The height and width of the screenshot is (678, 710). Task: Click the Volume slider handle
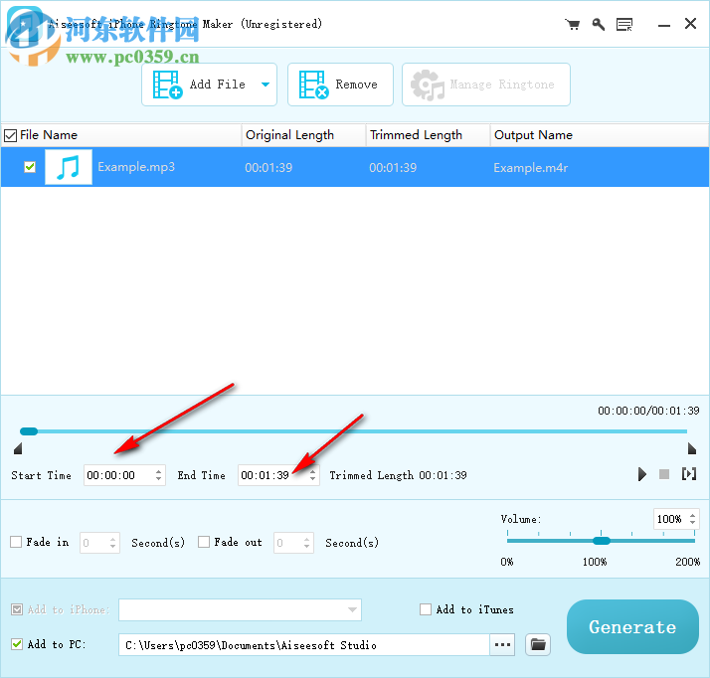pyautogui.click(x=602, y=541)
